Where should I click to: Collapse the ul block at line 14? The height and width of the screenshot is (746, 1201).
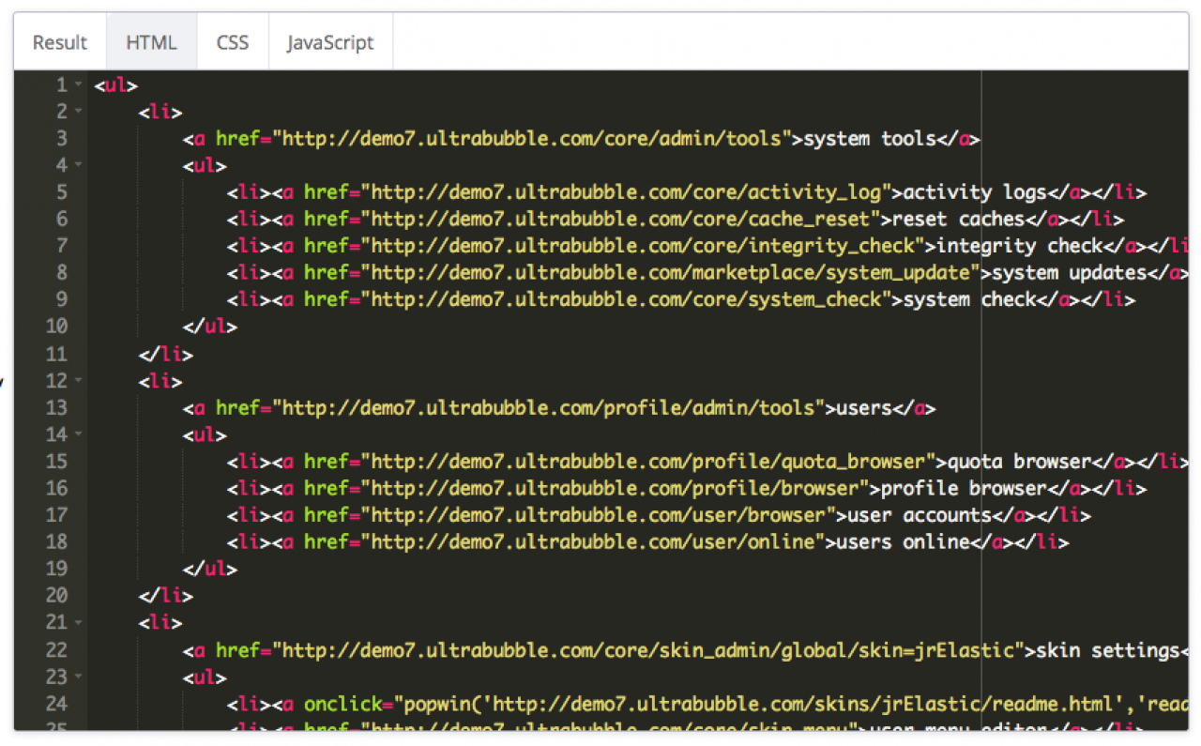(79, 435)
